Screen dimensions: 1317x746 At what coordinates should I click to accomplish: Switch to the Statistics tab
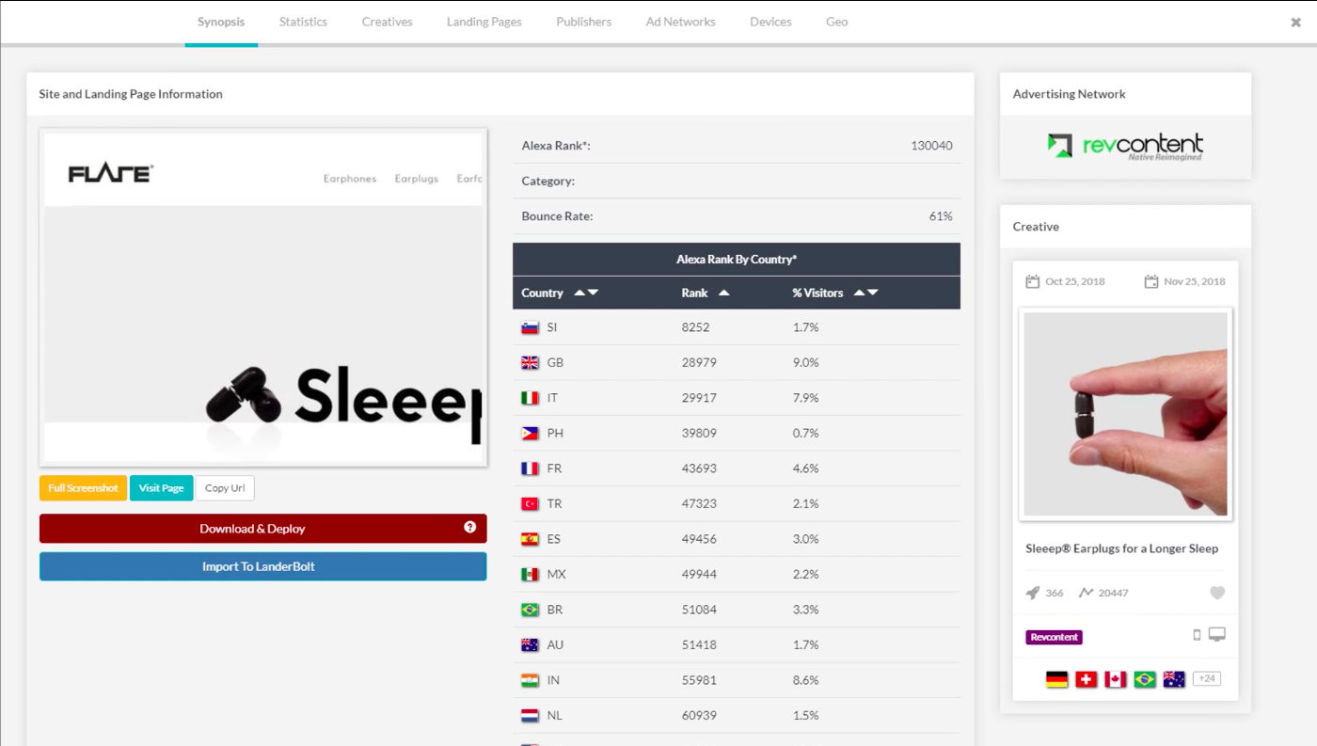point(303,22)
